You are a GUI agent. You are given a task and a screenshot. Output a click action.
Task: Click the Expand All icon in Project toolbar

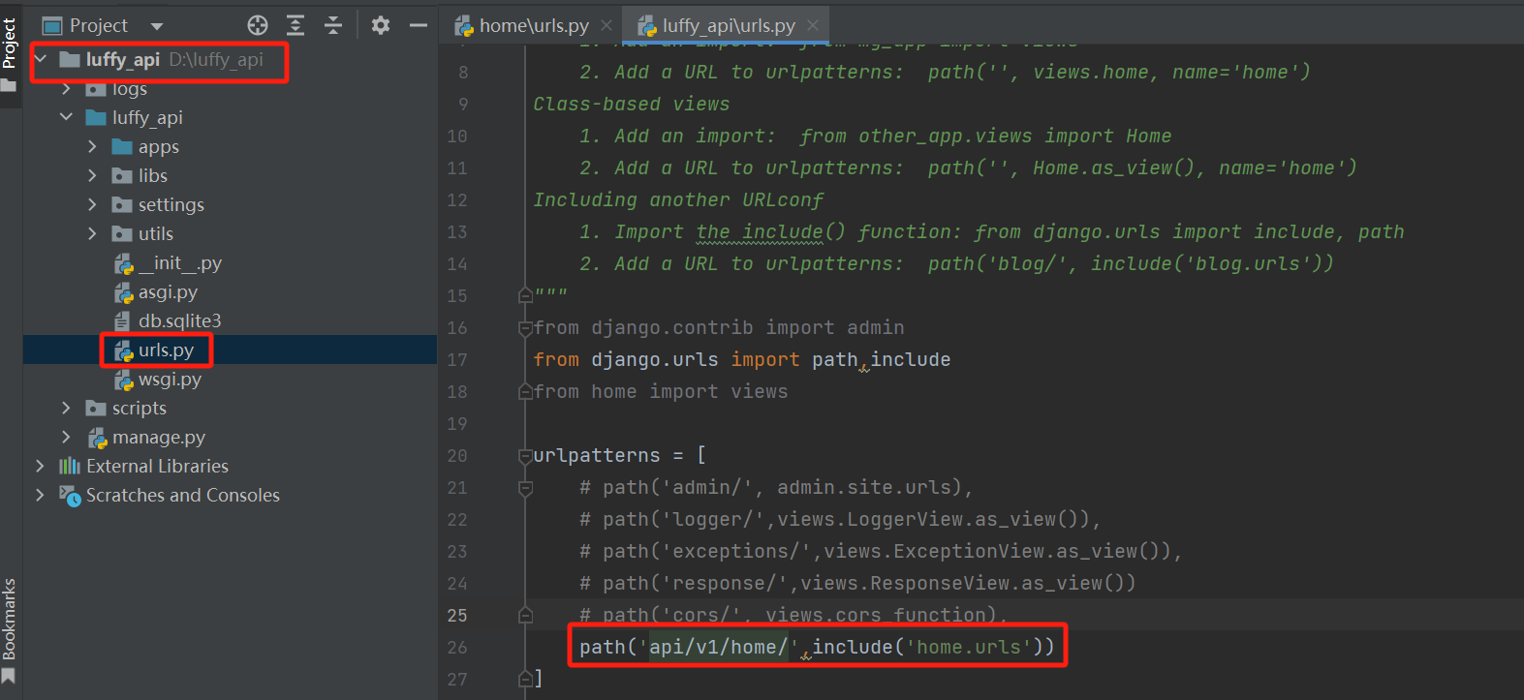(295, 25)
